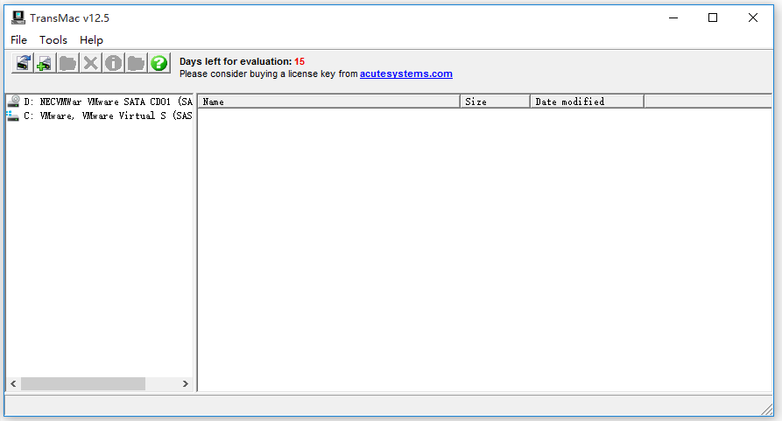Click the left scroll arrow in the drive panel
Screen dimensions: 782x421
click(x=13, y=383)
